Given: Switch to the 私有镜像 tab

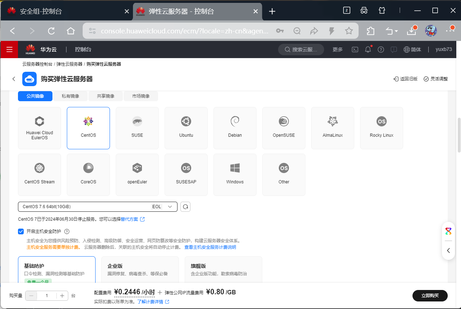Looking at the screenshot, I should click(x=70, y=96).
